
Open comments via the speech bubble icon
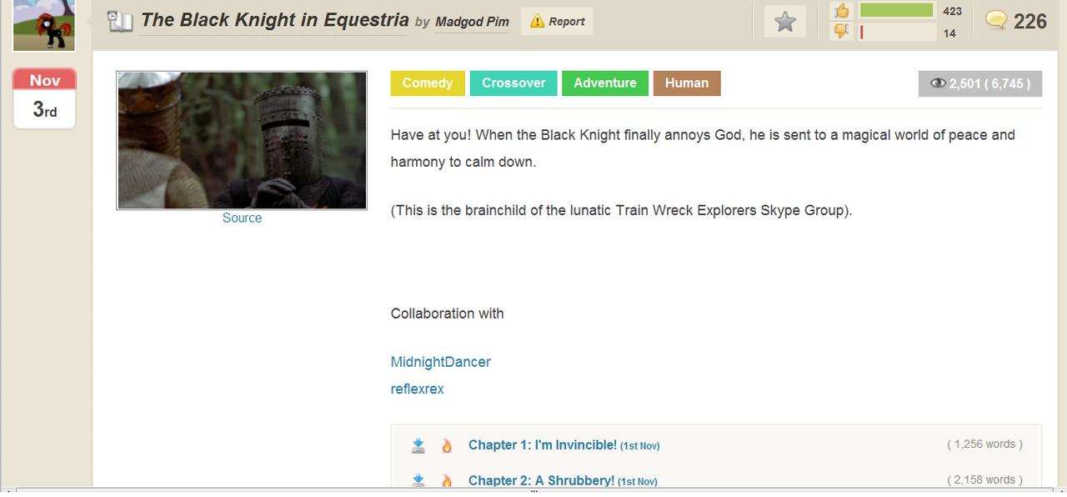coord(996,20)
